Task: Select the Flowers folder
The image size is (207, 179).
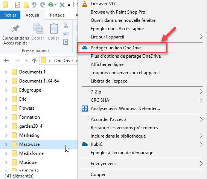Action: (x=27, y=108)
